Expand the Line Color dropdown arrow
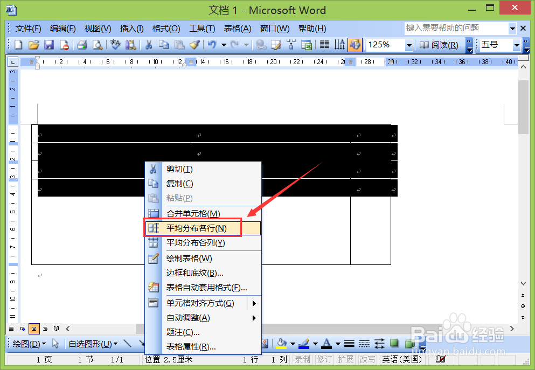 click(315, 344)
